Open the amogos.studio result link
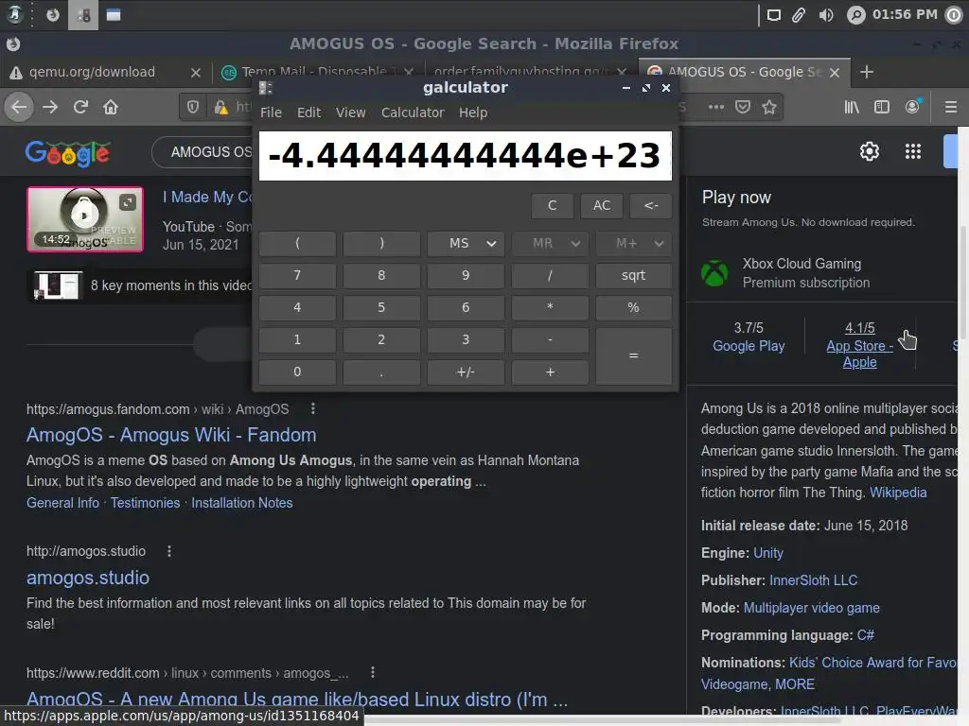Viewport: 969px width, 726px height. (88, 578)
